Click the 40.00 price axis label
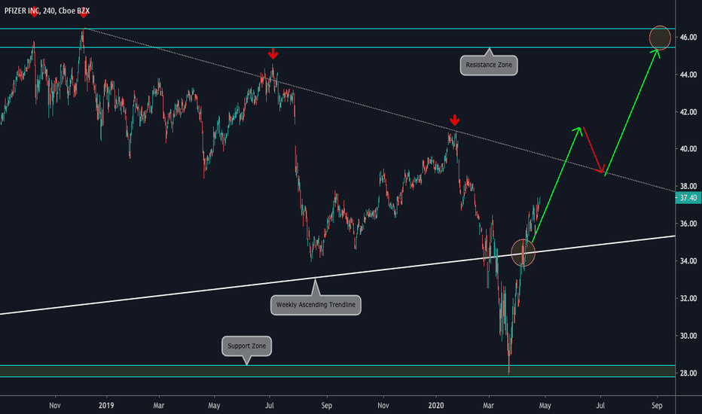 point(688,149)
